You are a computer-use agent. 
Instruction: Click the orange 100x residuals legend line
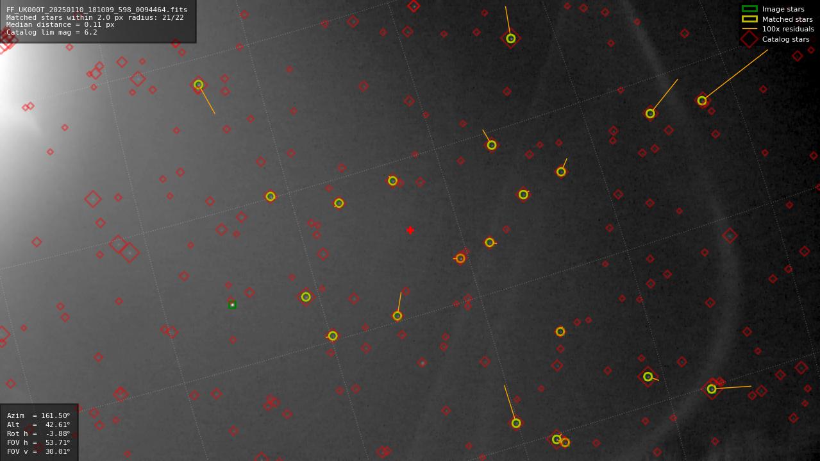tap(749, 29)
